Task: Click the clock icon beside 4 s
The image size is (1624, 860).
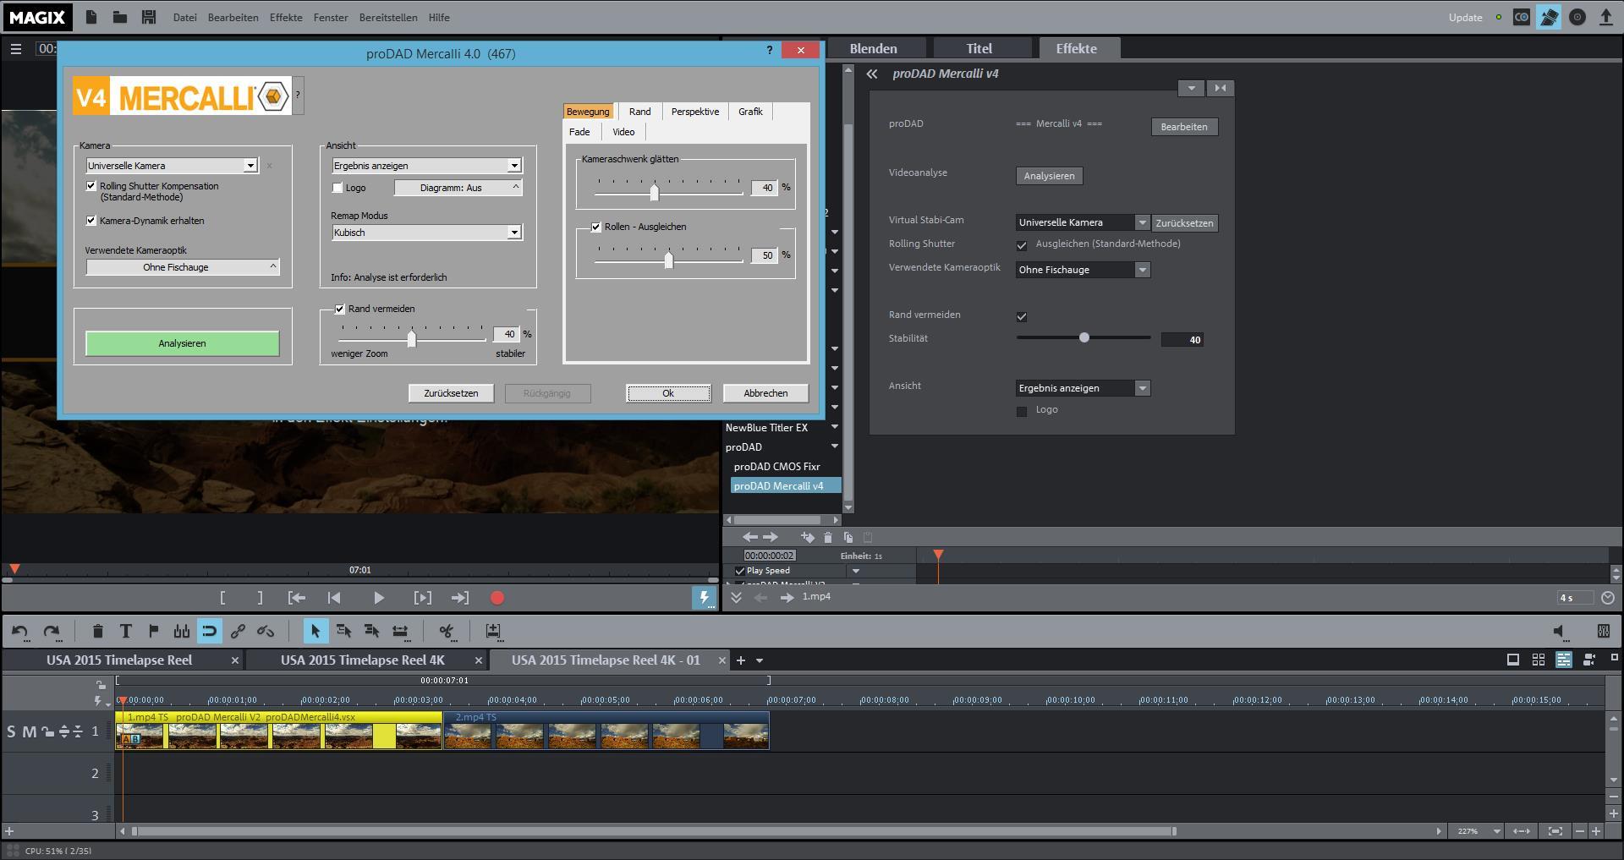Action: tap(1608, 597)
